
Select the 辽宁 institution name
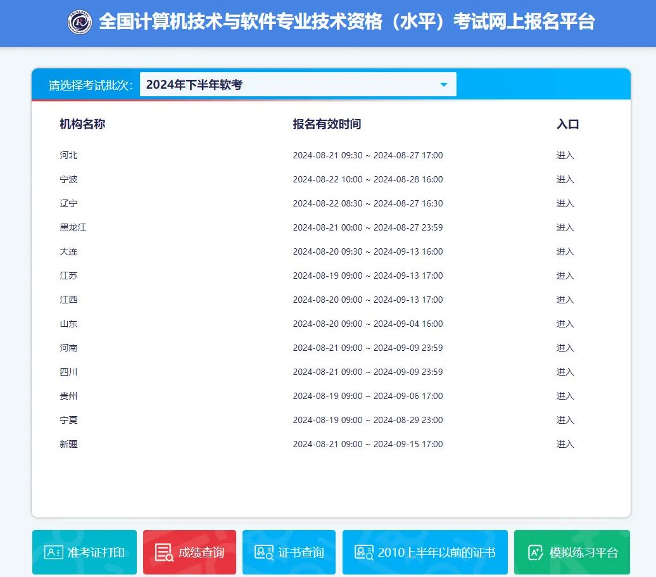point(68,203)
